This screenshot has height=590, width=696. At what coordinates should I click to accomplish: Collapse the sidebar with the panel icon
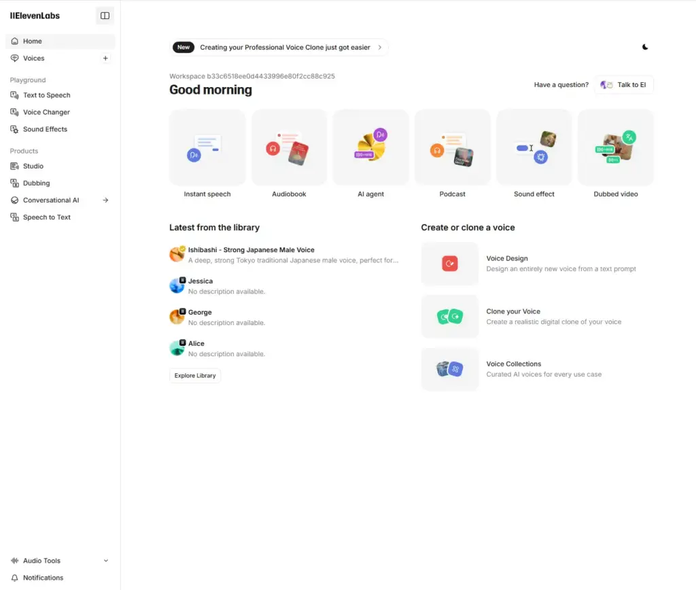pos(105,16)
